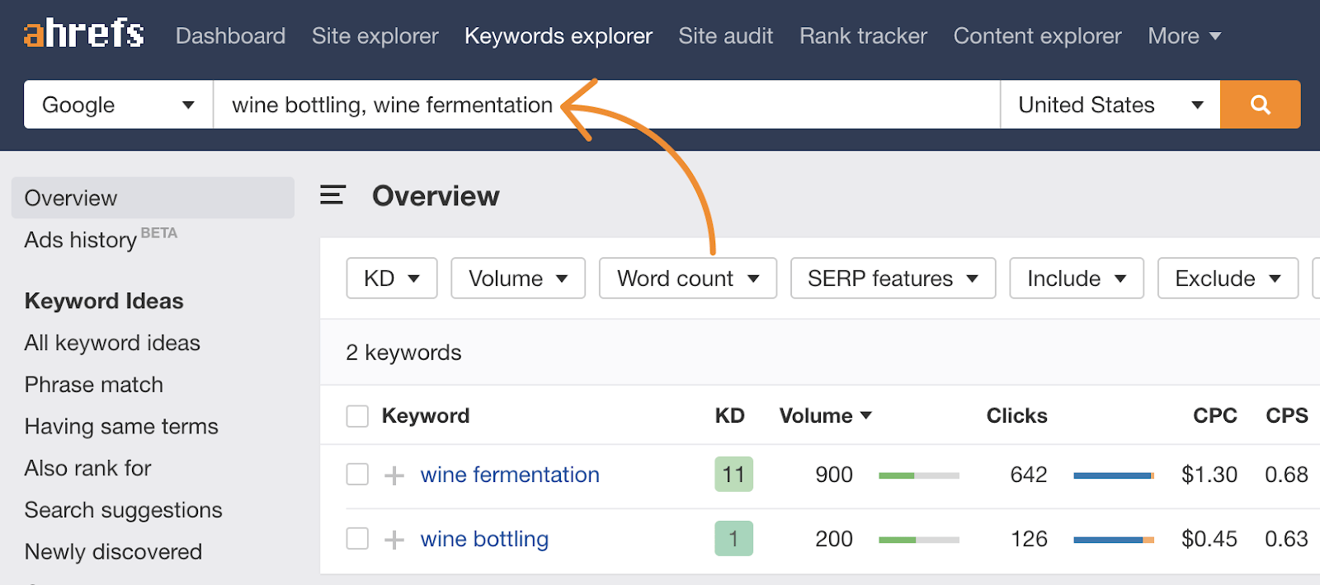Open Search suggestions in sidebar
Viewport: 1320px width, 585px height.
pos(124,510)
